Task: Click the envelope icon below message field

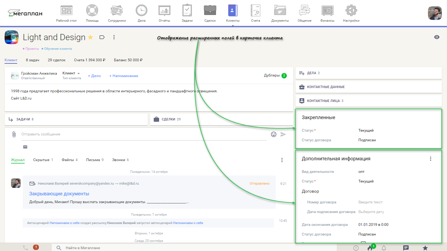Action: click(25, 147)
